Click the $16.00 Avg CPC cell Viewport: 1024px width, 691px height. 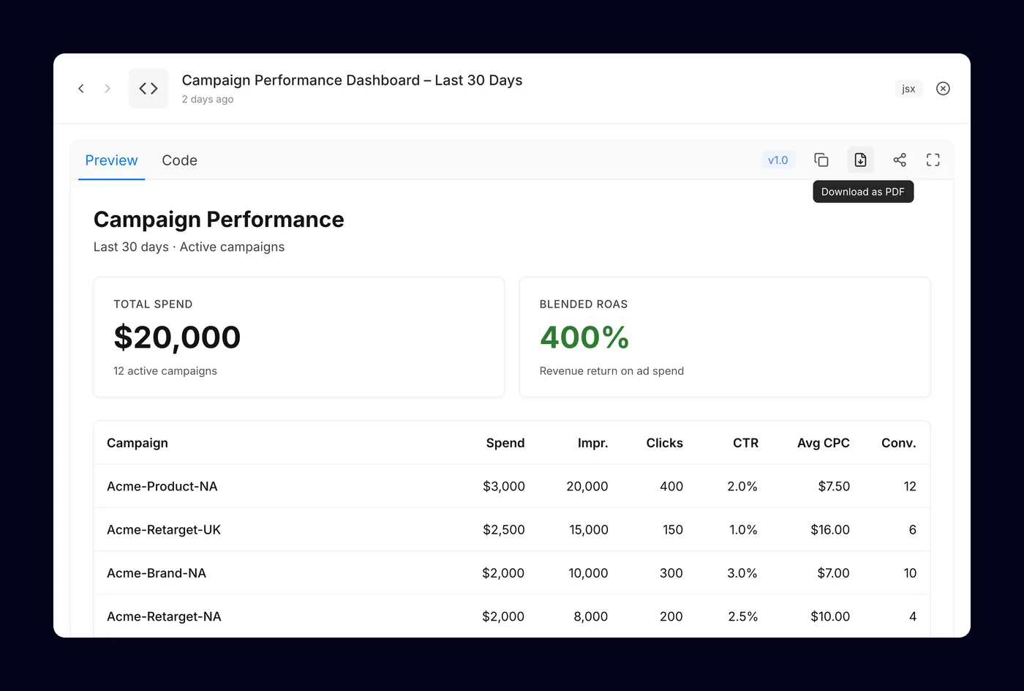coord(830,530)
